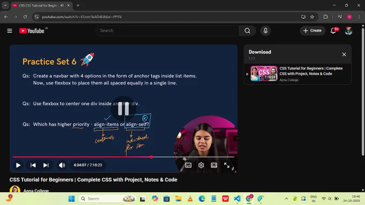
Task: Open the YouTube guide hamburger menu
Action: point(10,31)
